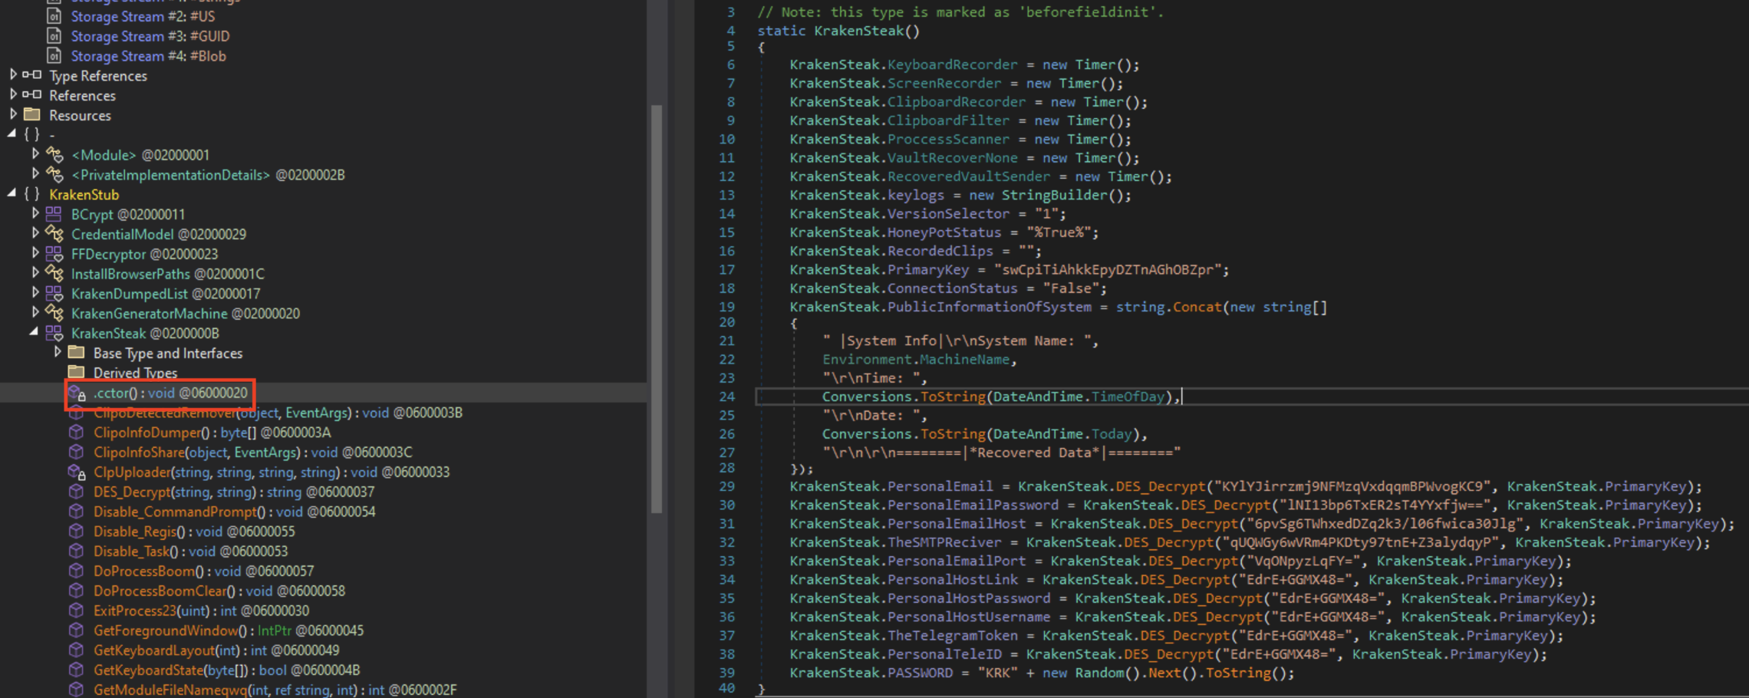Follow the PublicInformationOfSystem field reference
Viewport: 1749px width, 698px height.
[989, 307]
